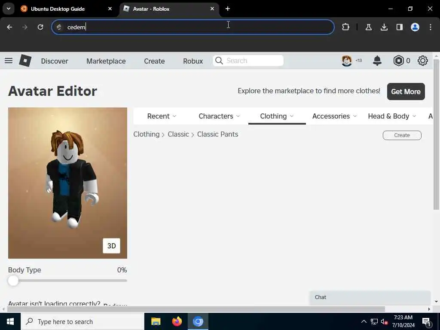Click the address bar with 'cedem'
The image size is (440, 330).
pyautogui.click(x=193, y=27)
